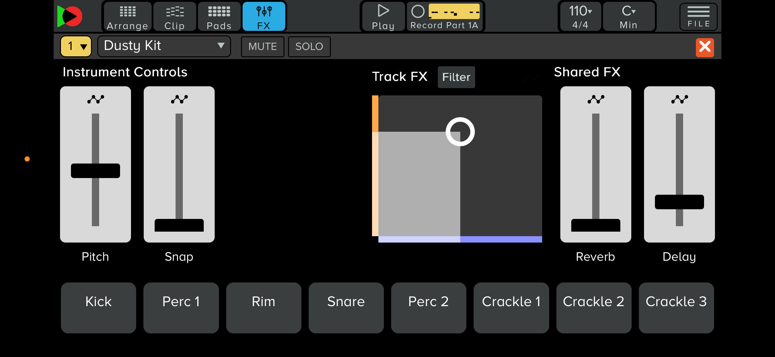
Task: Trigger the Crackle 2 pad
Action: tap(594, 308)
